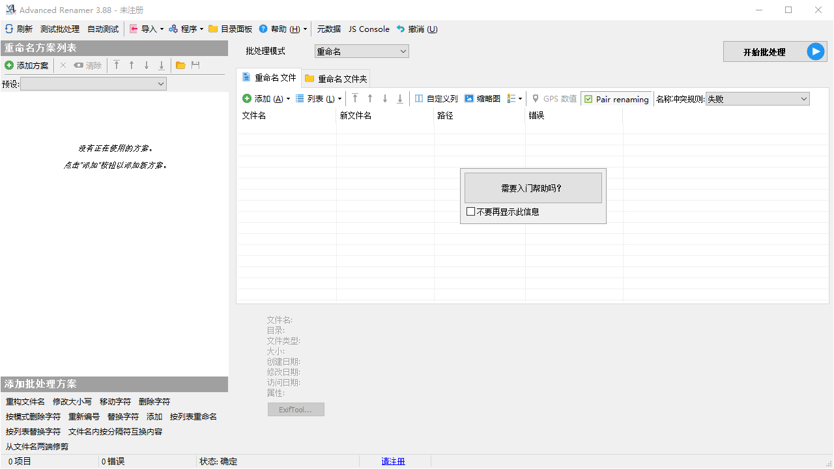Click the 刷新 refresh icon

point(9,29)
